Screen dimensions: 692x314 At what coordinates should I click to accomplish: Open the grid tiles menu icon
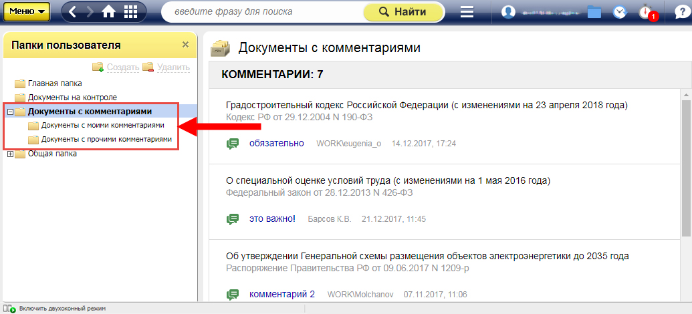(131, 12)
